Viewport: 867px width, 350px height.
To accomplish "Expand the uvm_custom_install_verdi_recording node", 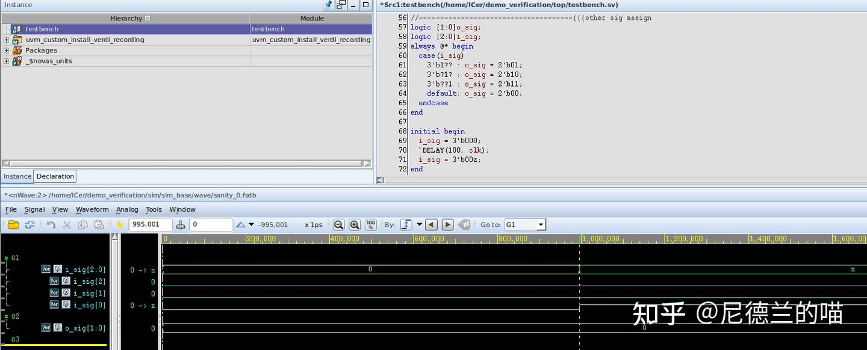I will (x=6, y=40).
